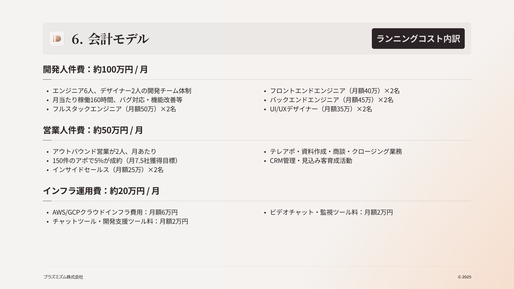Viewport: 514px width, 289px height.
Task: Select the 営業人件費：約50万円 / 月 heading
Action: (93, 130)
